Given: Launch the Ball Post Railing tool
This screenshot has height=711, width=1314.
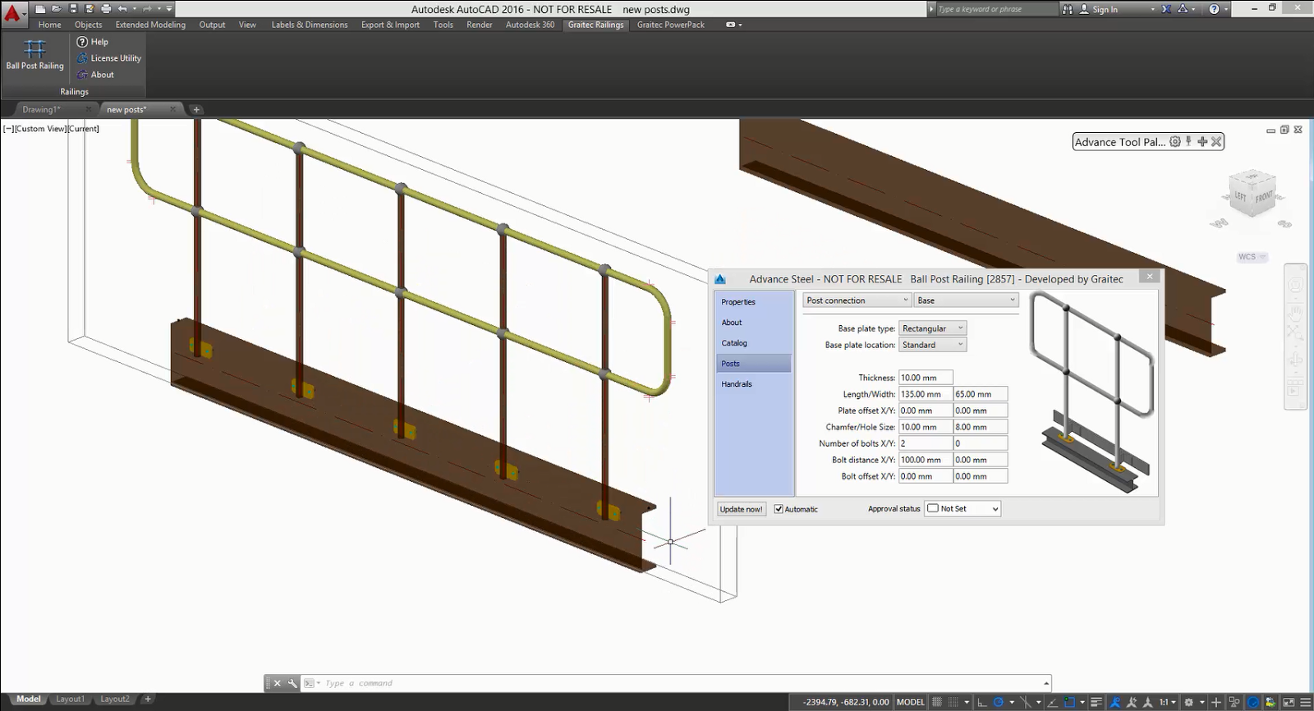Looking at the screenshot, I should 34,54.
